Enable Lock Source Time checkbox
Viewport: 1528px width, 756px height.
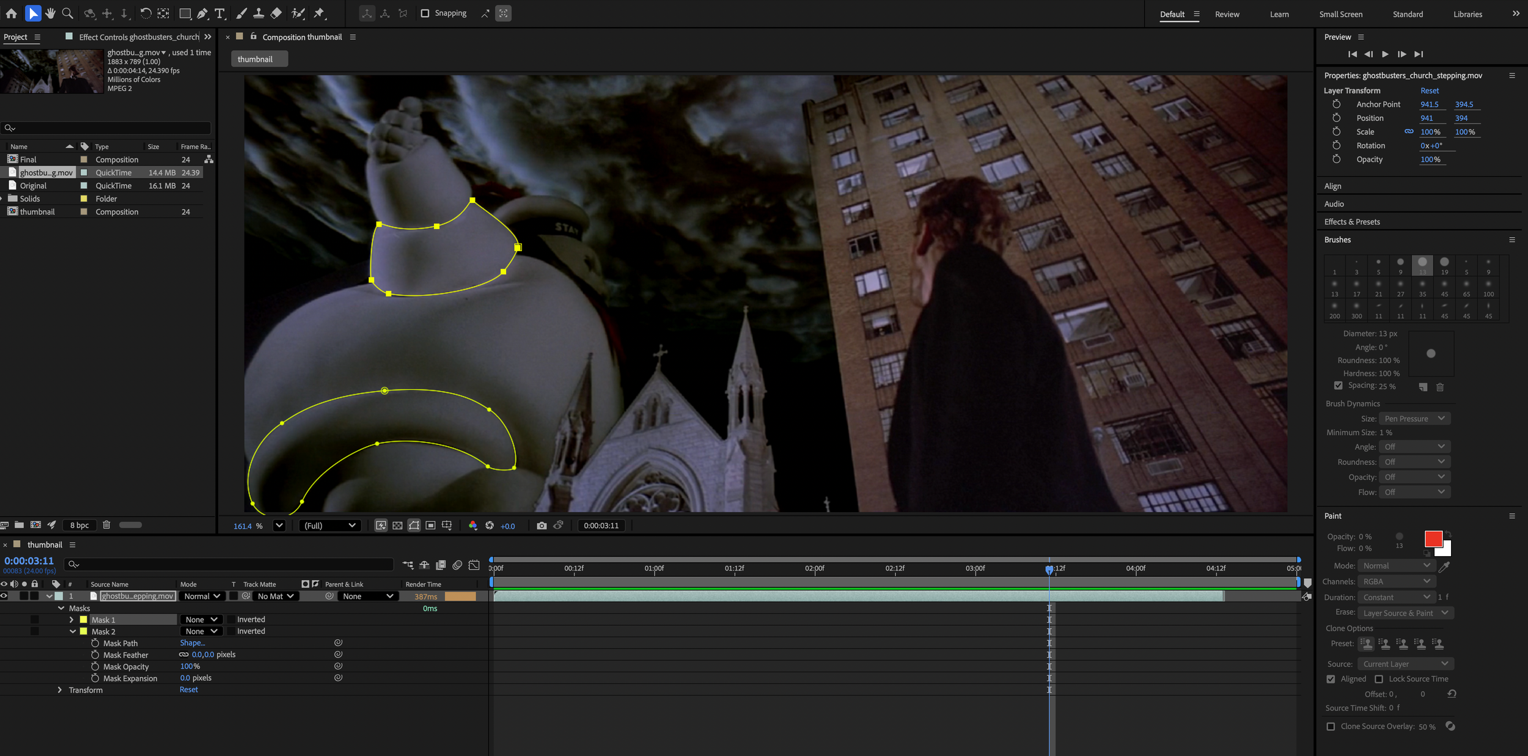click(1379, 679)
